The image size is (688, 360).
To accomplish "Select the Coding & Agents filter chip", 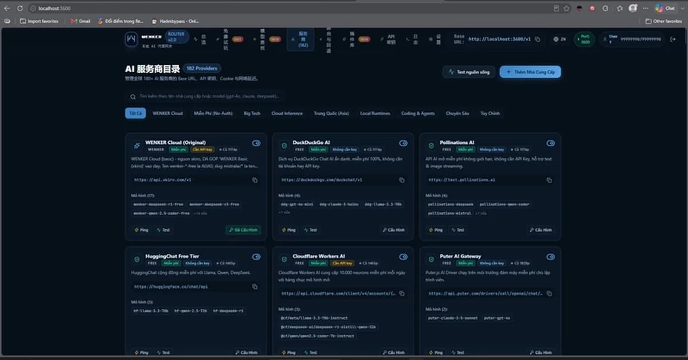I will tap(418, 114).
